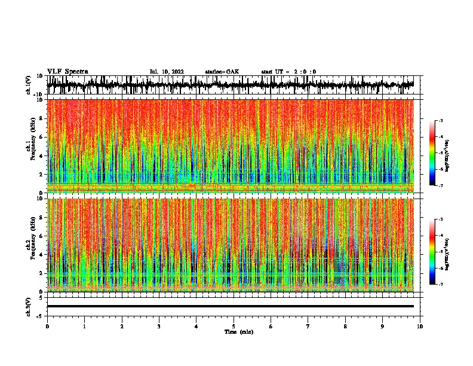473x366 pixels.
Task: Click inside the ch.1 spectrogram panel
Action: pyautogui.click(x=231, y=146)
